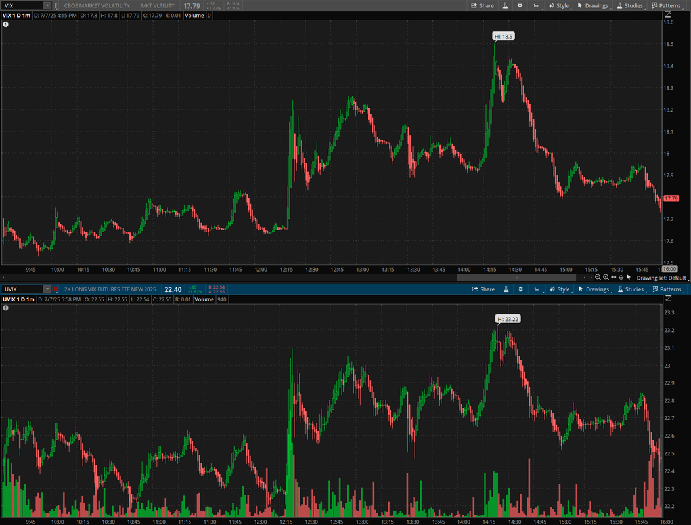Open the Drawings menu on UVIX chart

(x=594, y=289)
